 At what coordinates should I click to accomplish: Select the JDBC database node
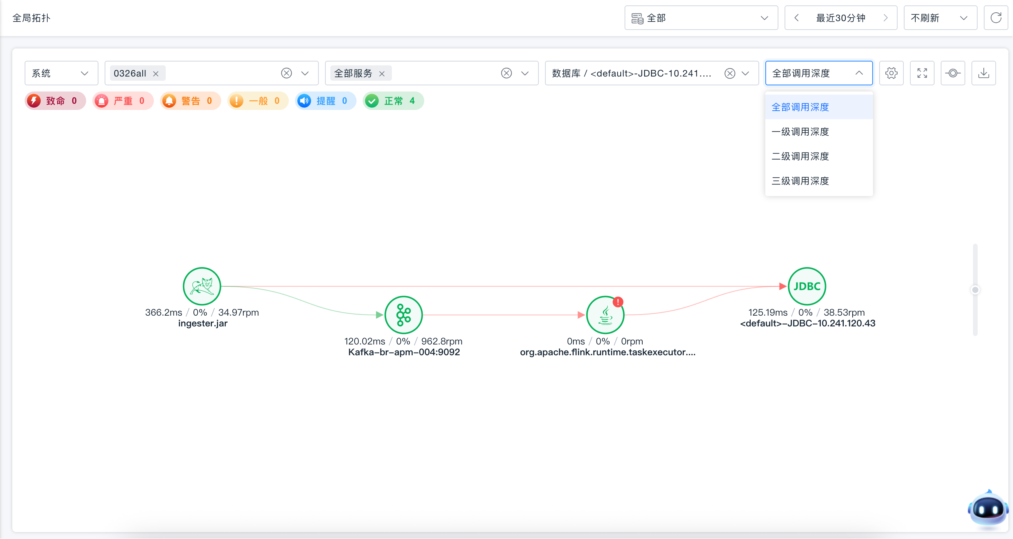[x=807, y=286]
